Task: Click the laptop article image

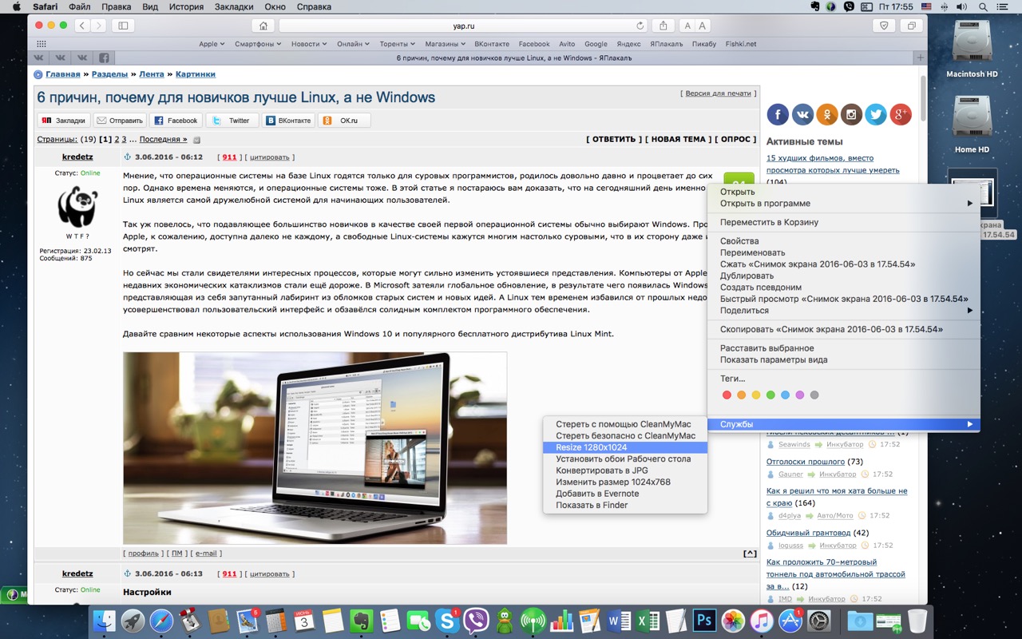Action: (315, 448)
